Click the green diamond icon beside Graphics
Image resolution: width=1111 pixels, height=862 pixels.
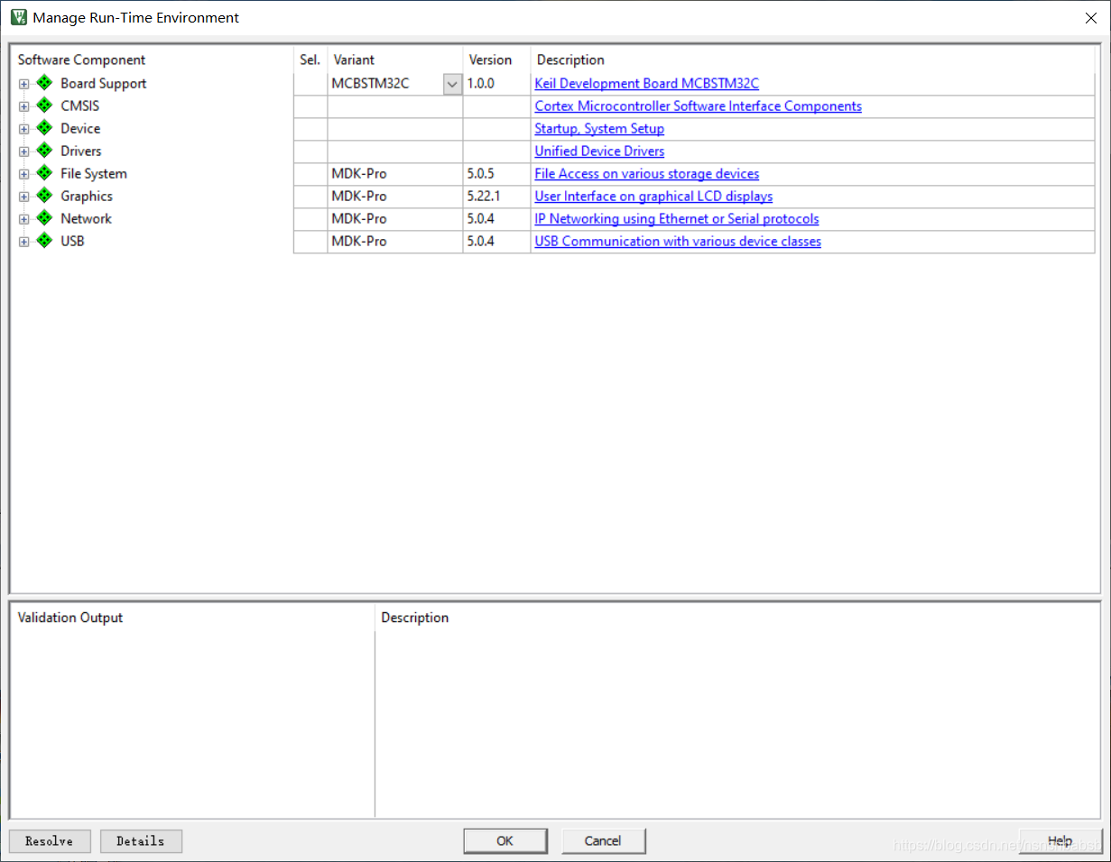click(45, 196)
